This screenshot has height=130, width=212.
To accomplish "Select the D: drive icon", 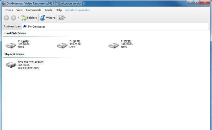I will [x=62, y=46].
